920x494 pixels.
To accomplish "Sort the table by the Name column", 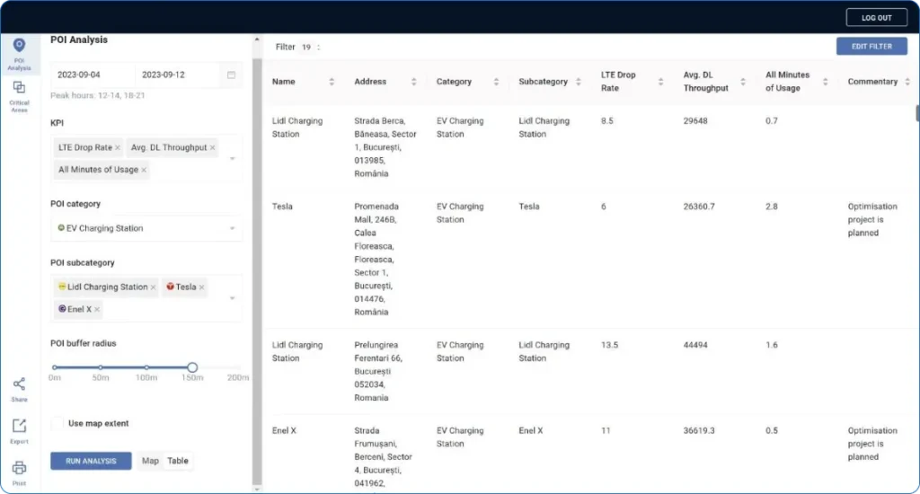I will pyautogui.click(x=332, y=82).
